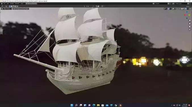192x107 pixels.
Task: Click the Blender logo menu icon
Action: (x=2, y=3)
